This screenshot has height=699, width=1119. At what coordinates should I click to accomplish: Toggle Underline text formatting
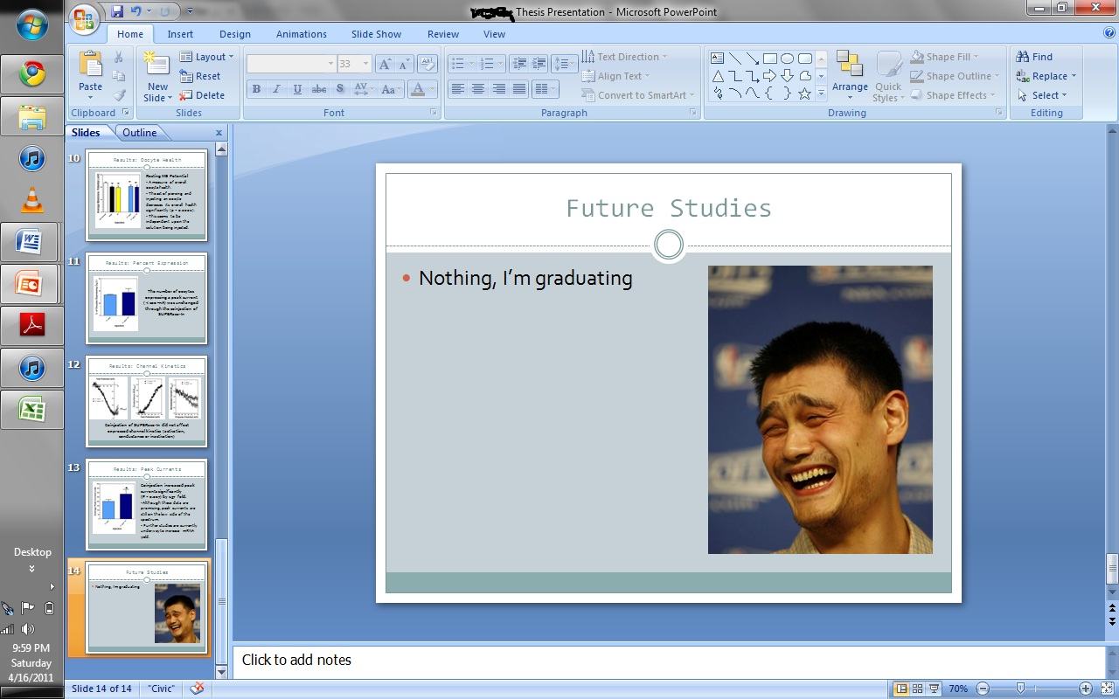point(298,88)
